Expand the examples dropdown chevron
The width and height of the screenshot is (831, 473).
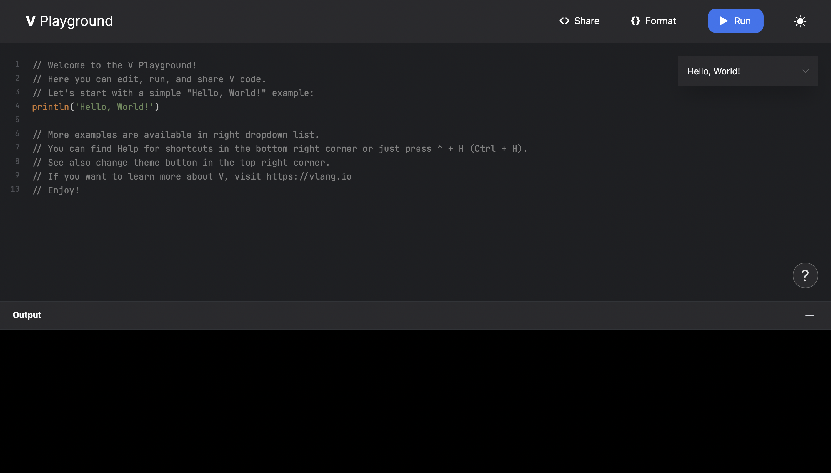pyautogui.click(x=805, y=71)
